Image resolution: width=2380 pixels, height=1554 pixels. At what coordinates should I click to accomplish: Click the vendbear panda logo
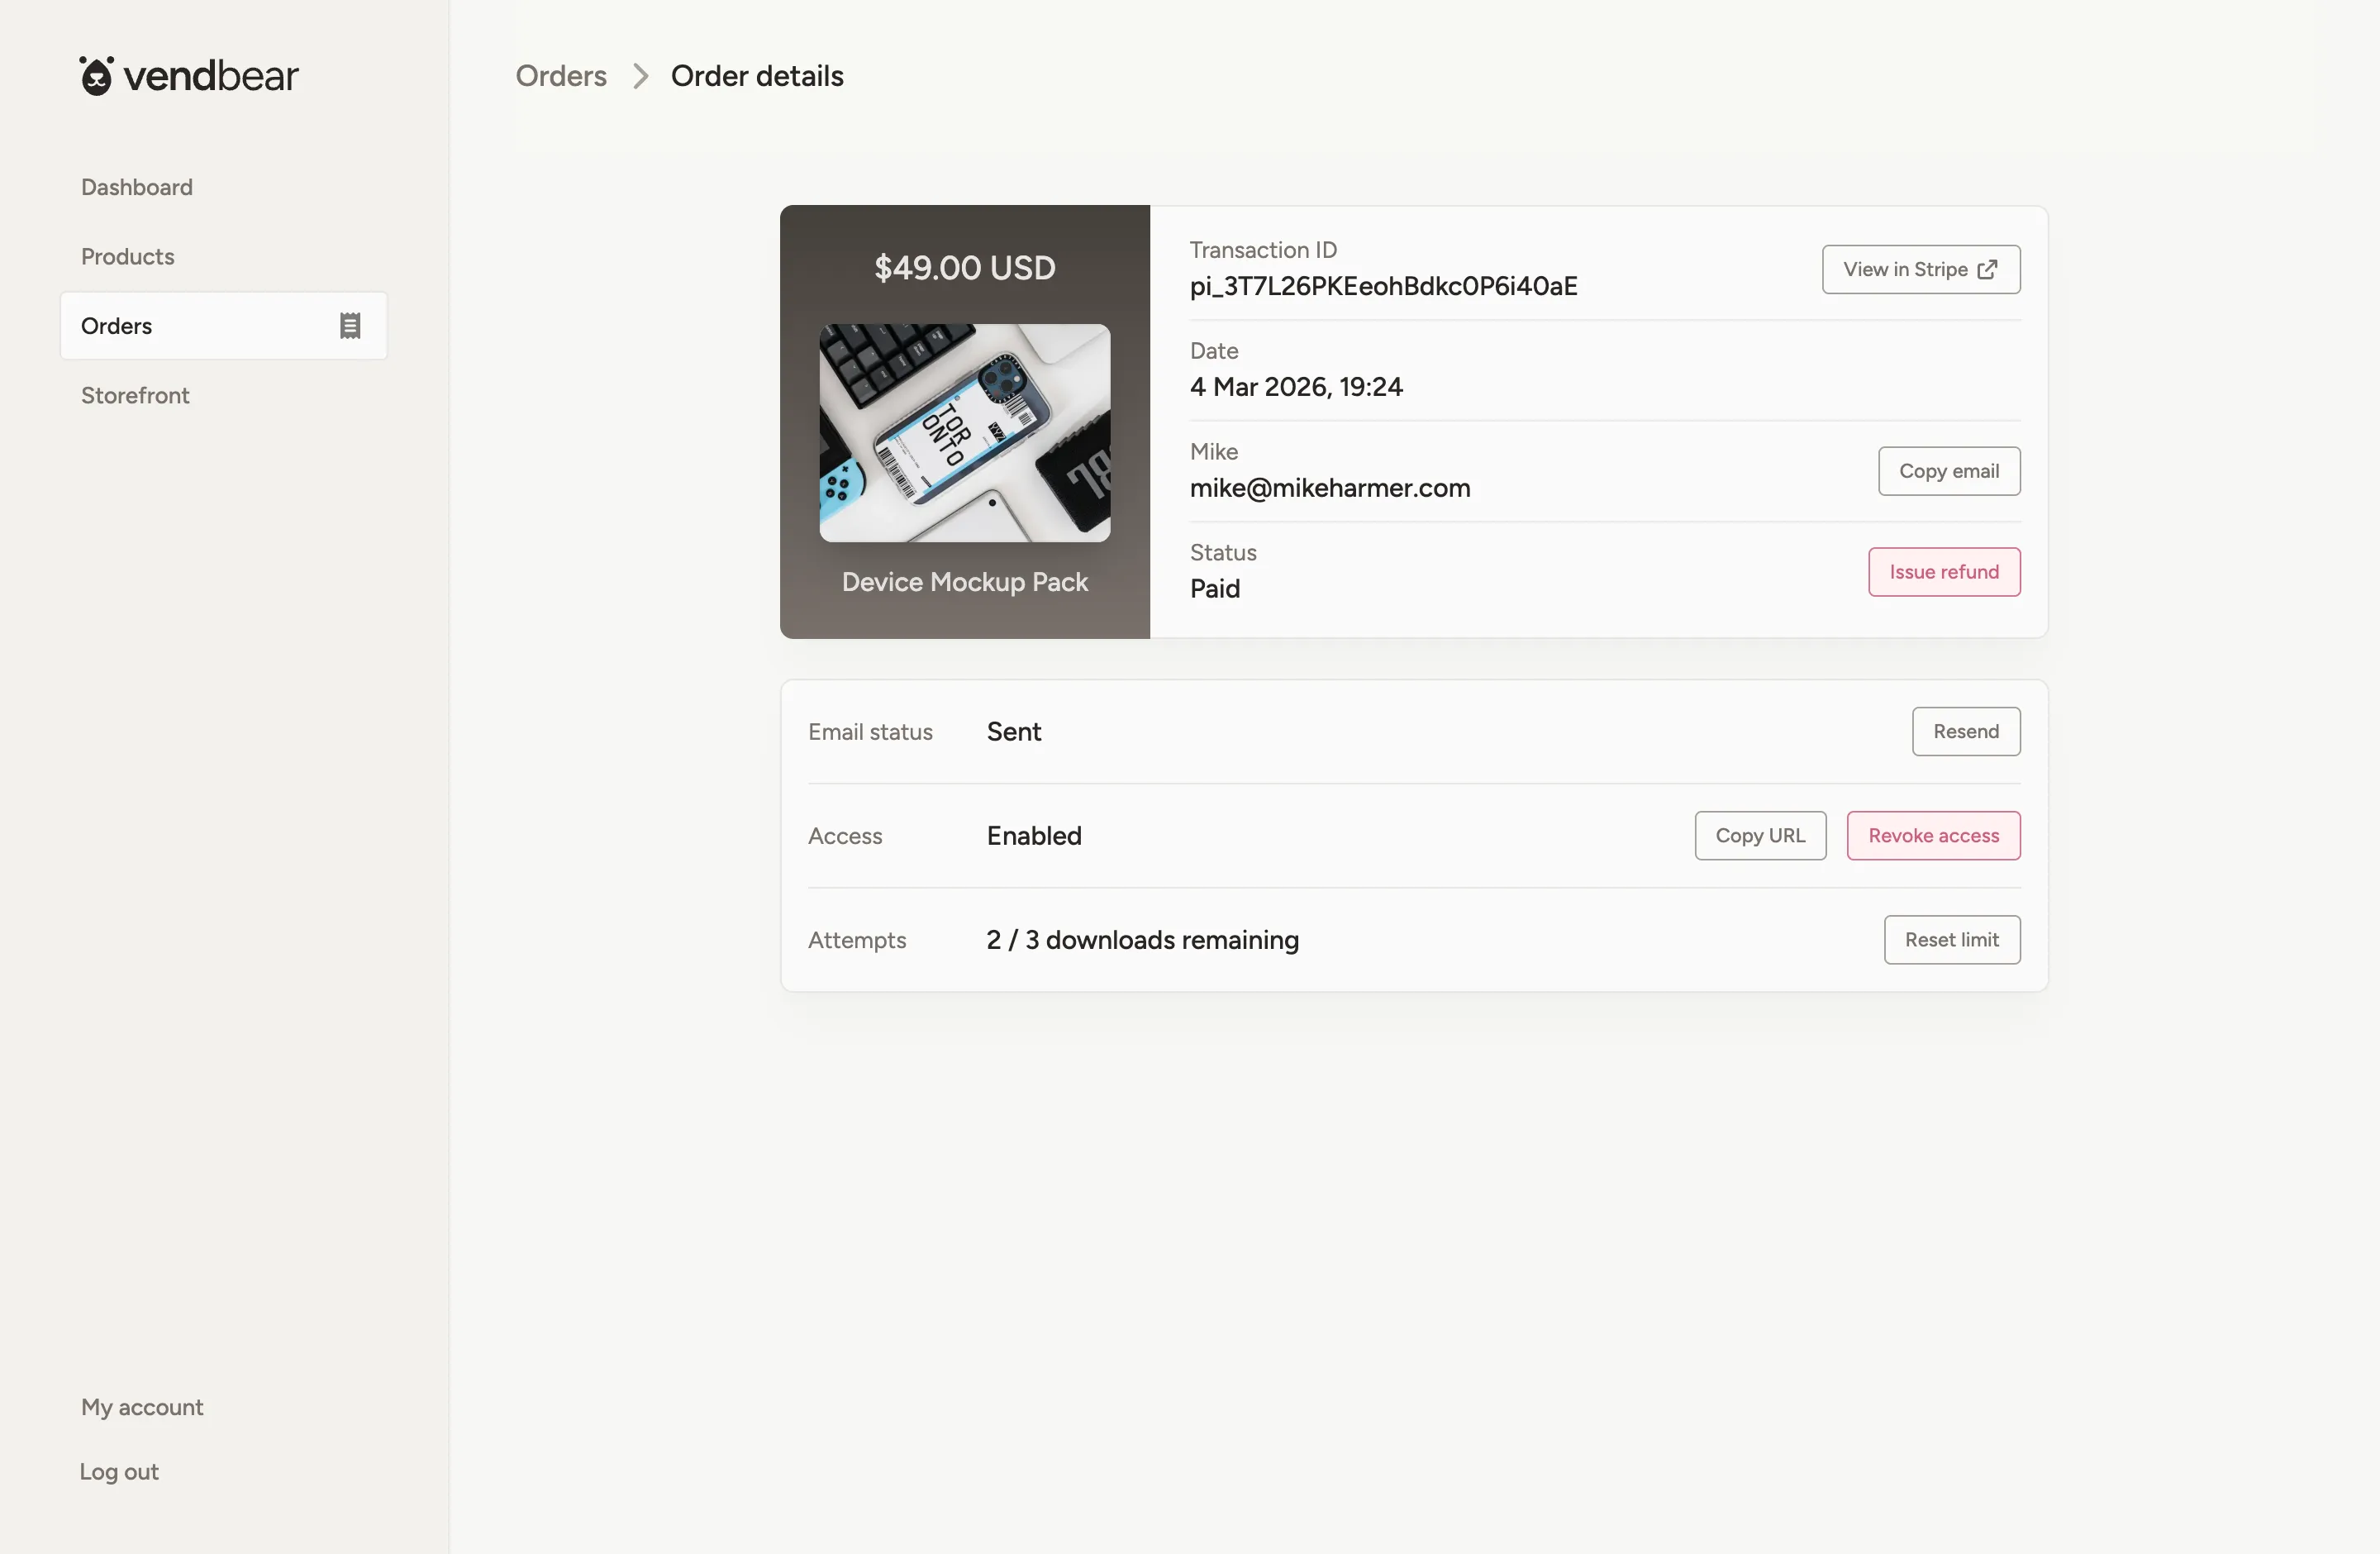96,74
